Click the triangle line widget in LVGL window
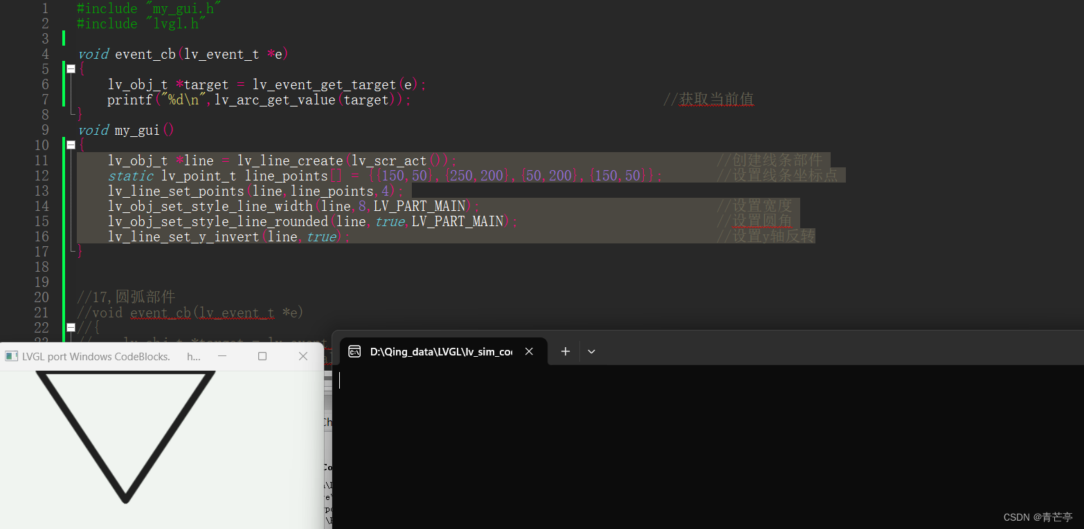 click(x=126, y=437)
